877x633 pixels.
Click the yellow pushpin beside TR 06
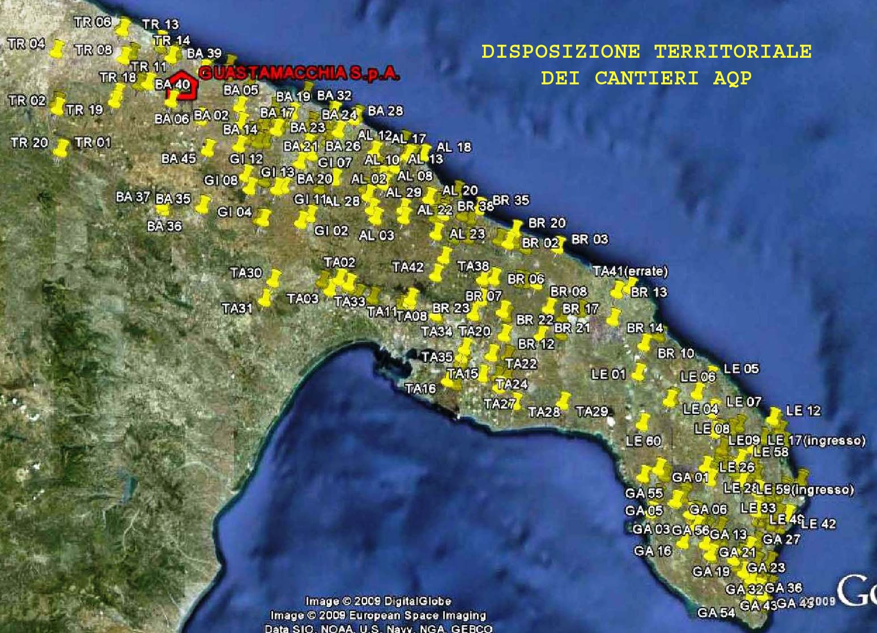point(123,27)
